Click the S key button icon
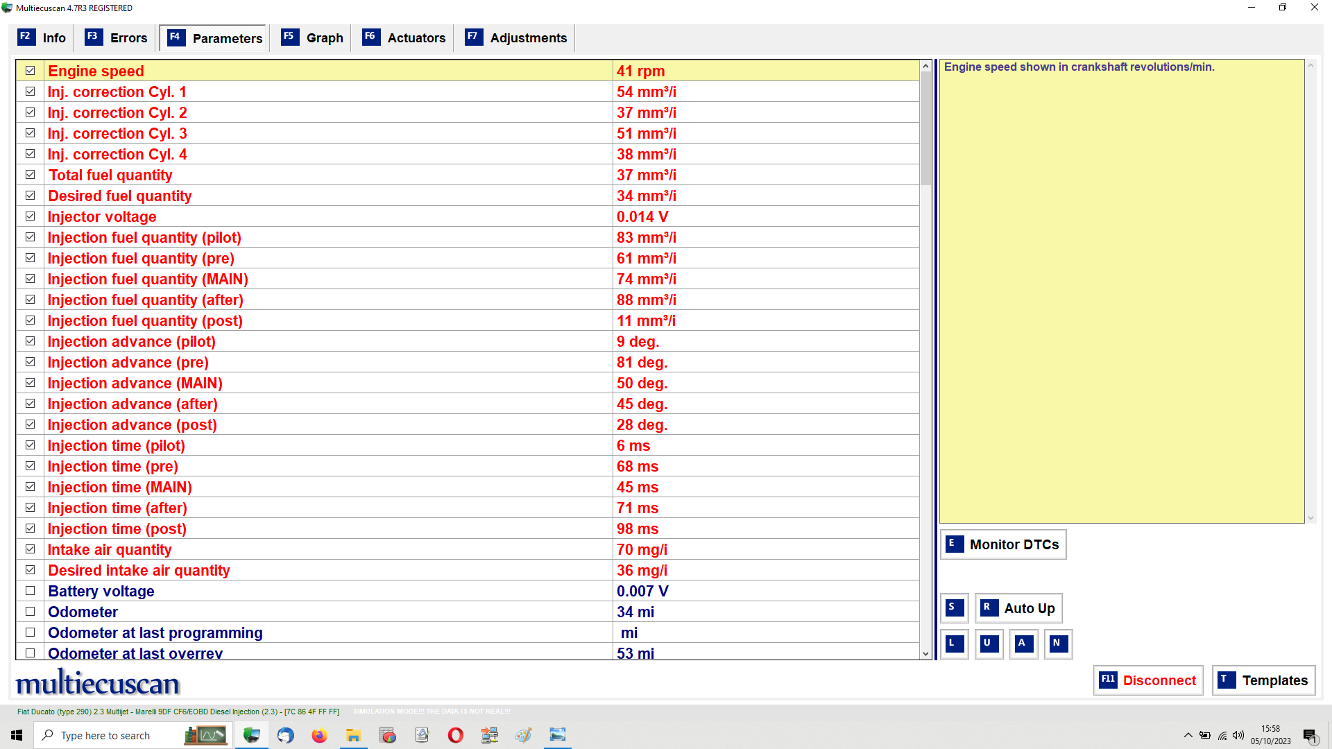Screen dimensions: 1332x749 coord(955,608)
